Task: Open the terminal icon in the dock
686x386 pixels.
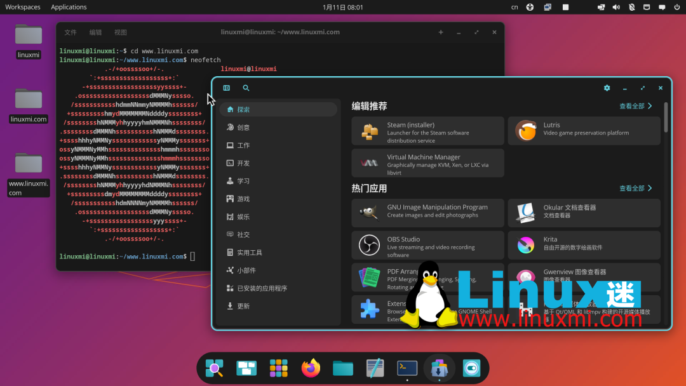Action: tap(407, 368)
